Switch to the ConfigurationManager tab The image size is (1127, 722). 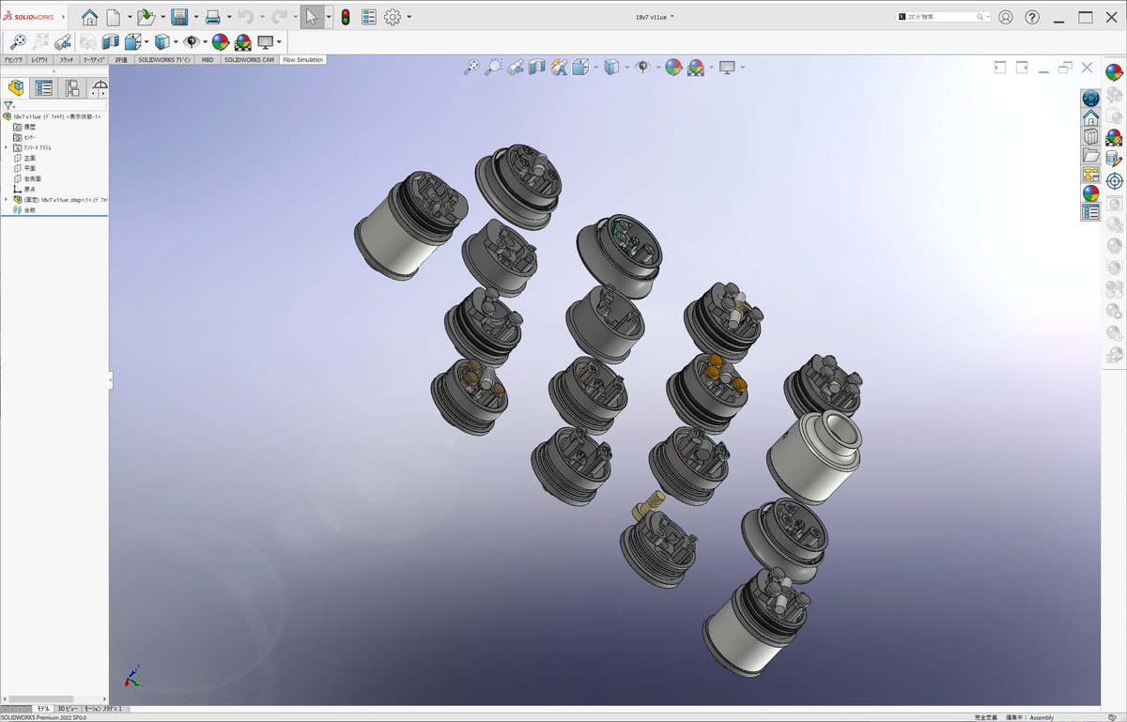pos(71,88)
